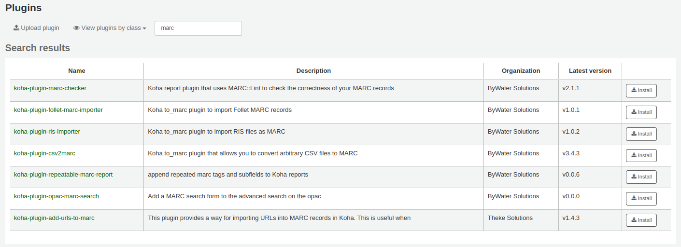This screenshot has height=247, width=681.
Task: Open the View plugins by class dropdown
Action: point(110,28)
